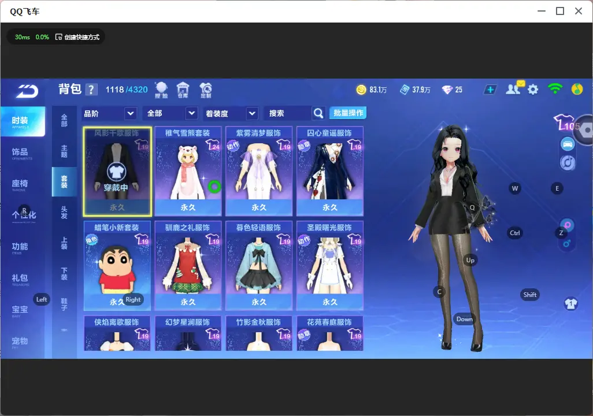Switch to car display icon
The height and width of the screenshot is (416, 593).
[568, 144]
